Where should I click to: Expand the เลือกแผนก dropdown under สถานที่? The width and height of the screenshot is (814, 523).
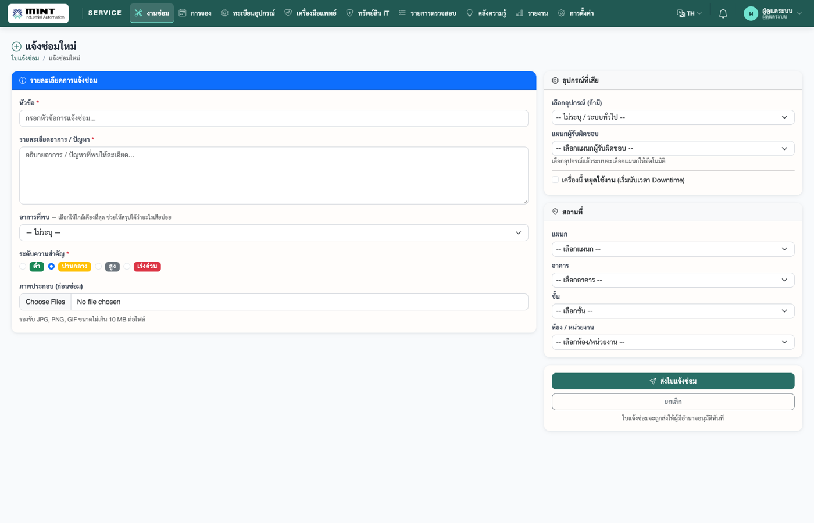pos(673,249)
